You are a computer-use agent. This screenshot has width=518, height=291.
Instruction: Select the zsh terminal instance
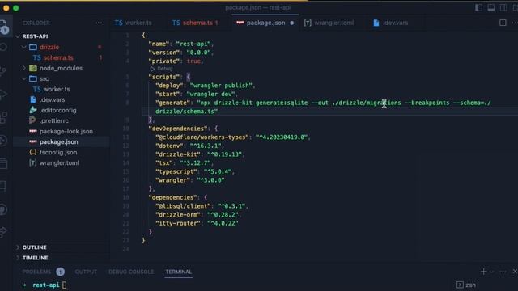466,285
